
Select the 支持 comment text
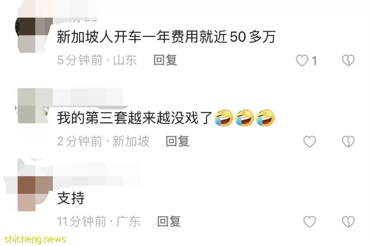pyautogui.click(x=71, y=198)
